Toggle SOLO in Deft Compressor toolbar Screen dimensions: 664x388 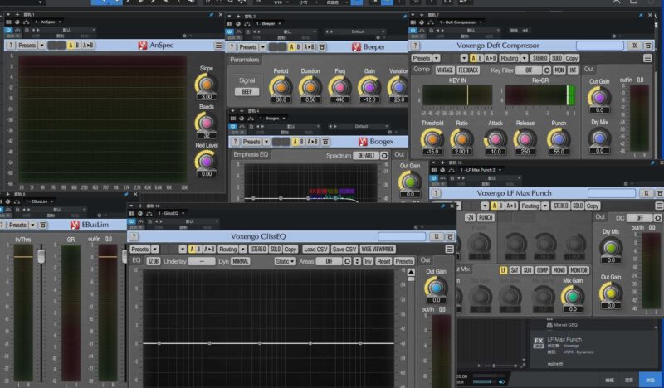pos(557,58)
